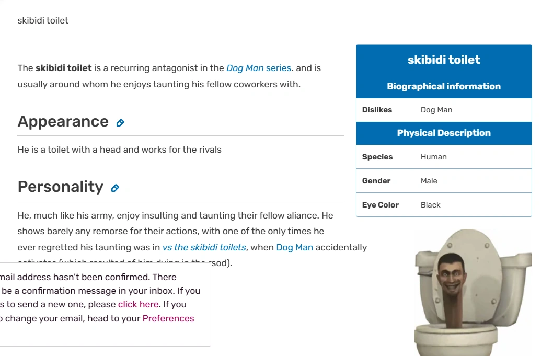Image resolution: width=553 pixels, height=356 pixels.
Task: Open the skibidi toilet character image
Action: [473, 292]
